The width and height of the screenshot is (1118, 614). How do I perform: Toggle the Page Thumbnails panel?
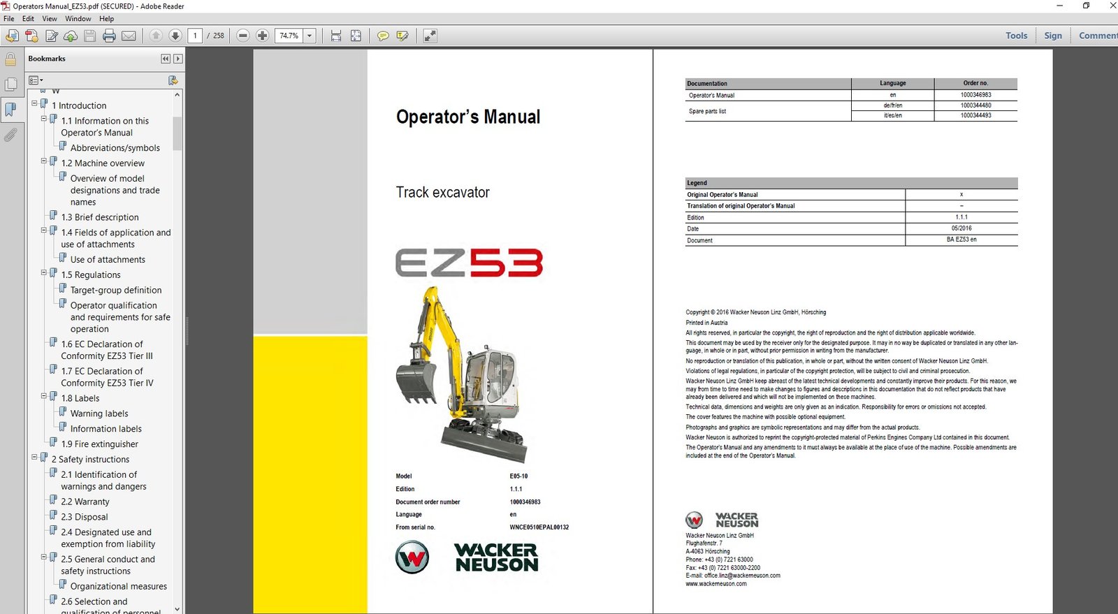coord(10,85)
